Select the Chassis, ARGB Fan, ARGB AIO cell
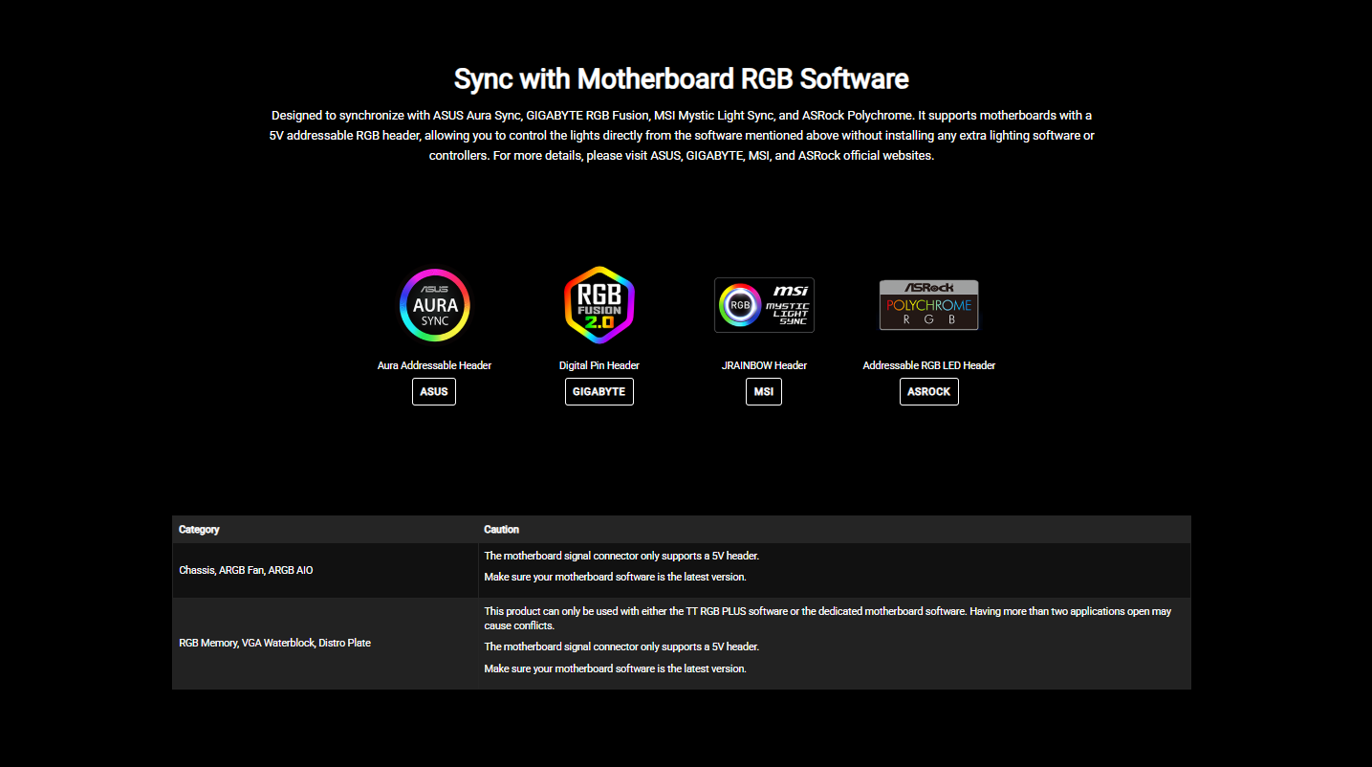 click(x=246, y=571)
